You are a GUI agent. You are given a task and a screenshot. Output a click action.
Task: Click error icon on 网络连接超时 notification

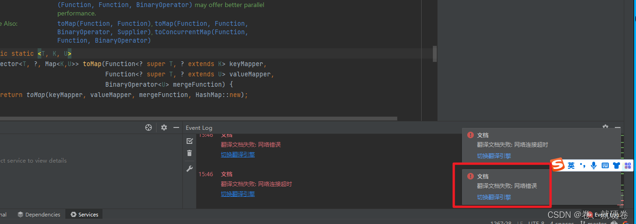coord(470,135)
